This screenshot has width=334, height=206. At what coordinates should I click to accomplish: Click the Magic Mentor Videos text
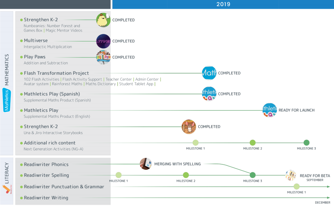point(64,31)
